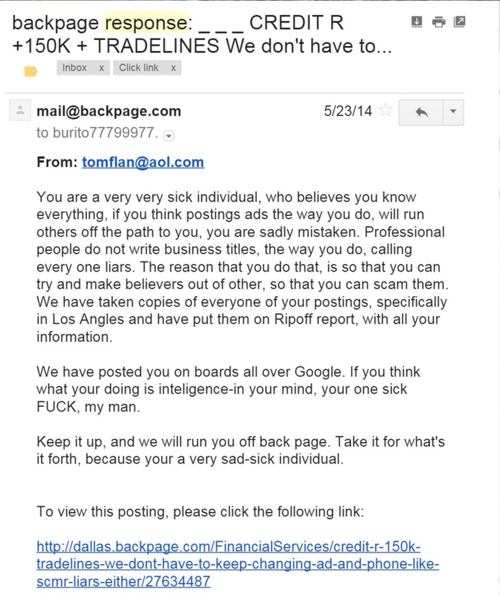Open the Inbox label tag

point(74,67)
